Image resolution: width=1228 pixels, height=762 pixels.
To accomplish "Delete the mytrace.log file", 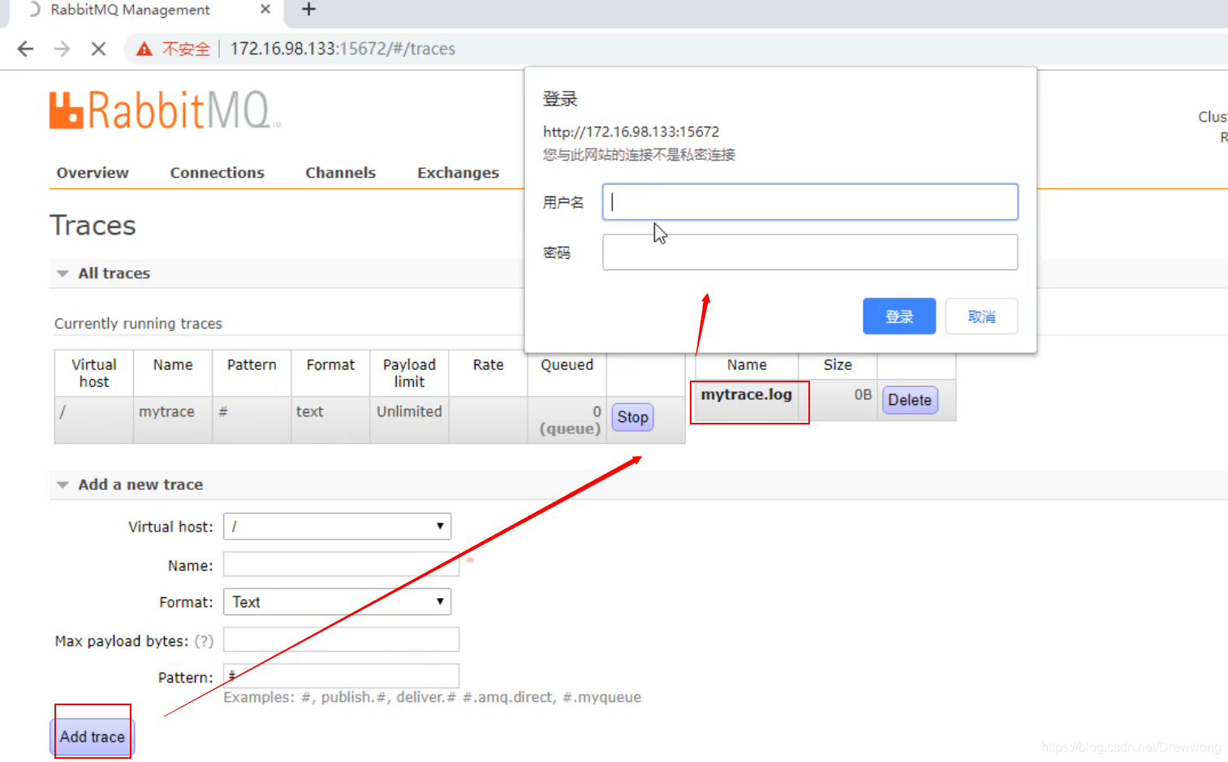I will [910, 400].
